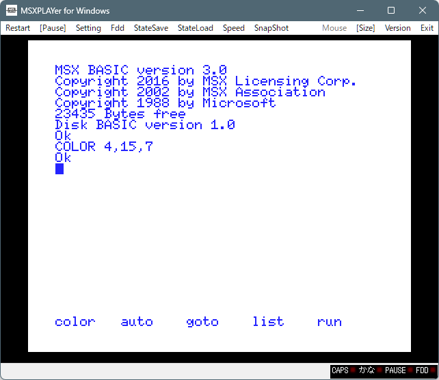Screen dimensions: 439x380
Task: Close the MSXPLAYer window
Action: click(423, 11)
